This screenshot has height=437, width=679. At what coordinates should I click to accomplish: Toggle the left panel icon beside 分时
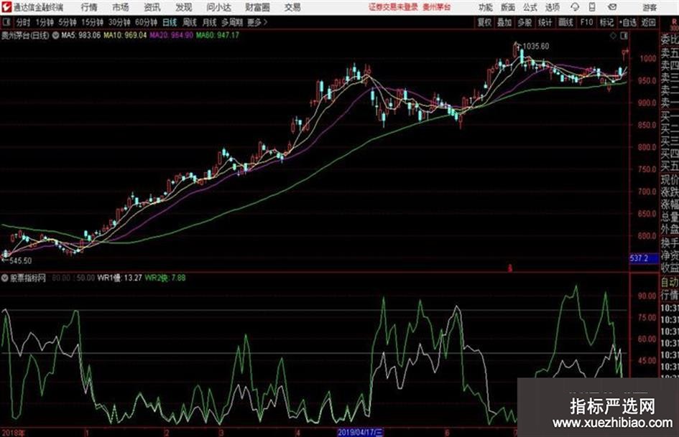point(6,22)
